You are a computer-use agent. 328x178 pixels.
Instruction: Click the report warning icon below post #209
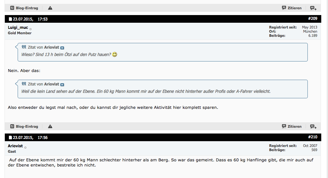(50, 126)
